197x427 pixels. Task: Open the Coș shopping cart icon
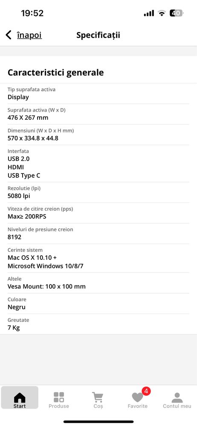[x=98, y=398]
